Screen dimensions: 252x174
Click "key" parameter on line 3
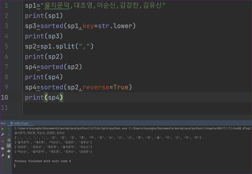tap(88, 26)
